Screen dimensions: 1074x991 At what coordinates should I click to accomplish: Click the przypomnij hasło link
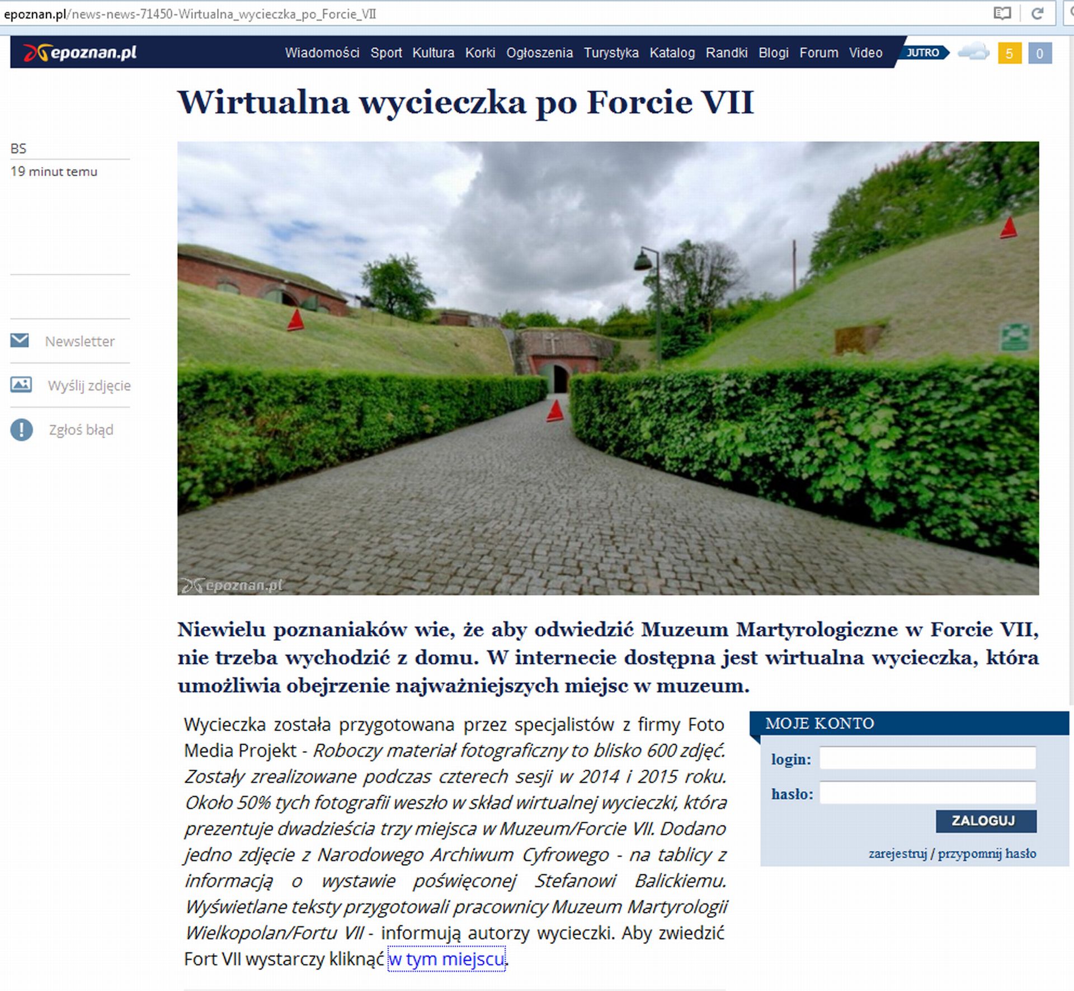(x=987, y=853)
